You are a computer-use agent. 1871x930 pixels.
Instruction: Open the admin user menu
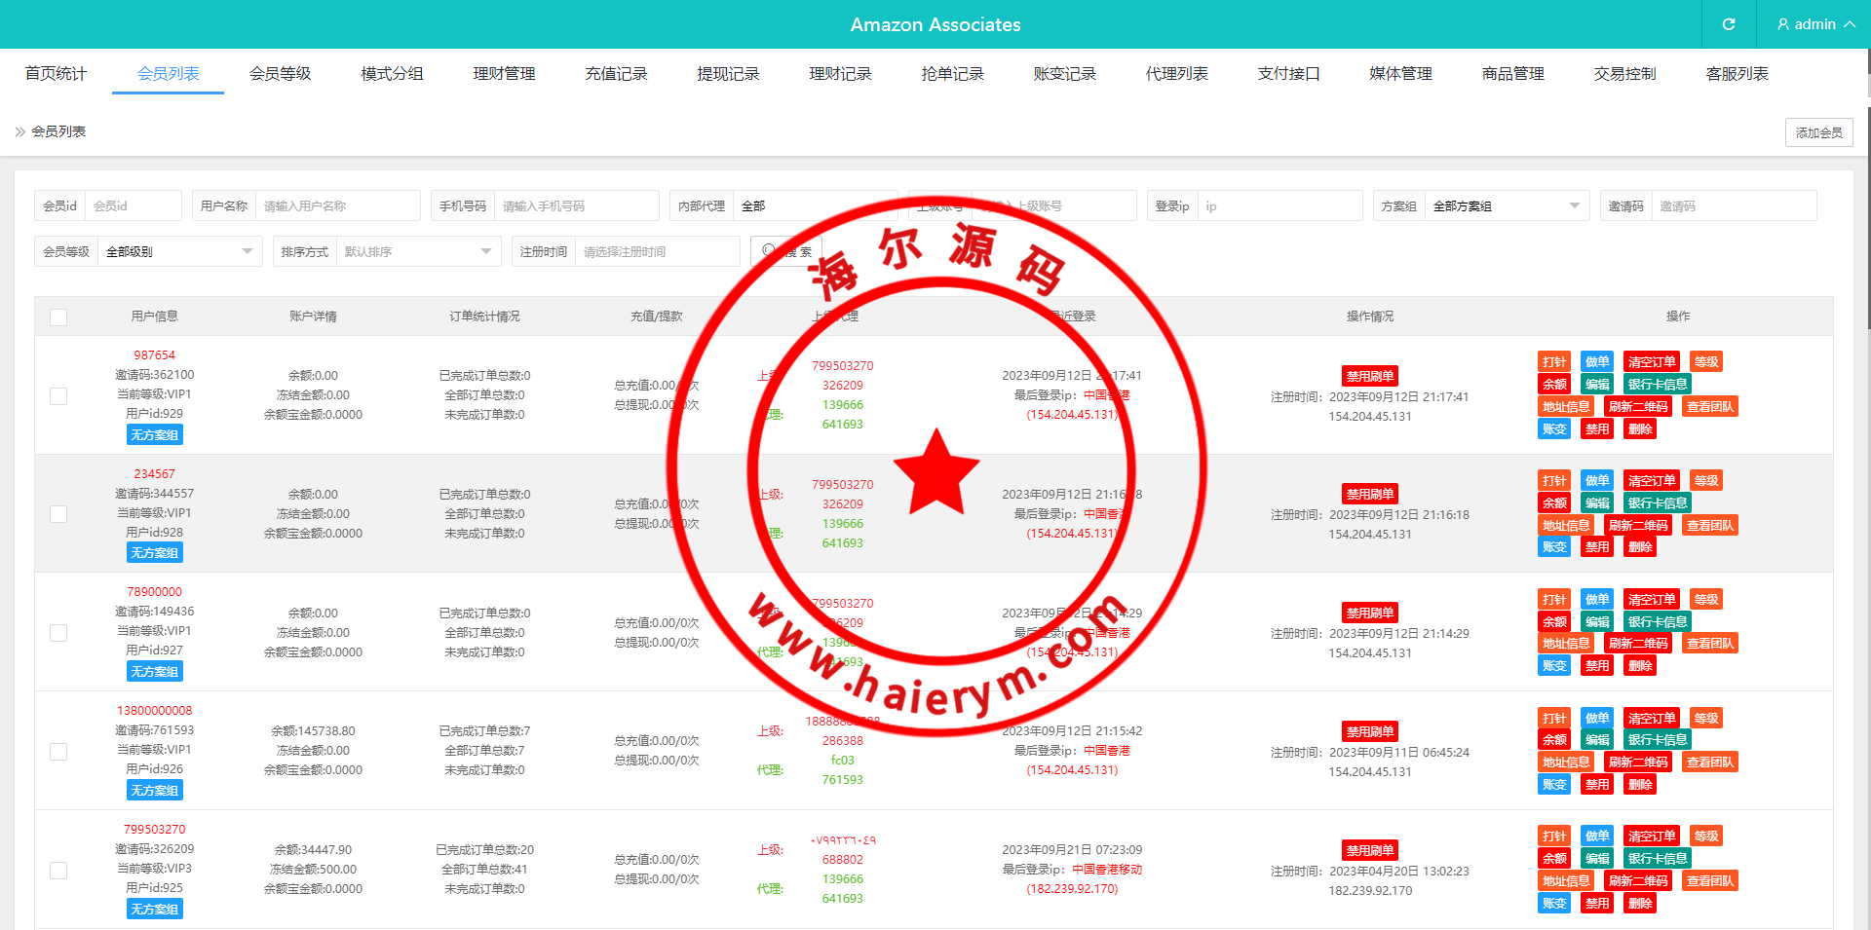[1814, 24]
